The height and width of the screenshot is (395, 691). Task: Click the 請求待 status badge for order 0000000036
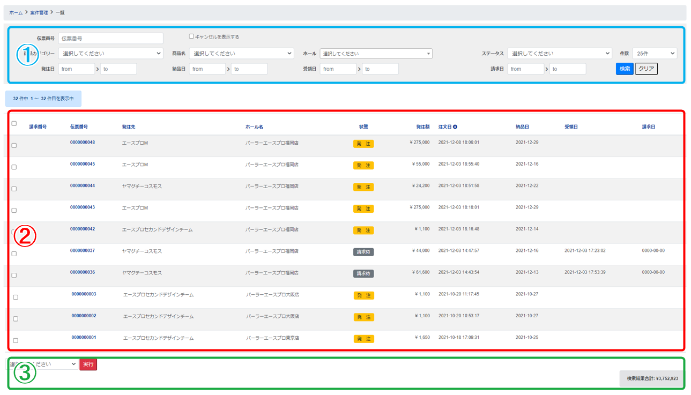pyautogui.click(x=363, y=273)
